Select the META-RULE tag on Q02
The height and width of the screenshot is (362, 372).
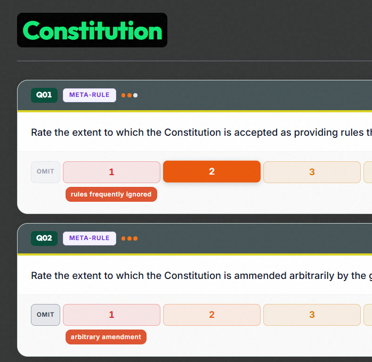89,238
